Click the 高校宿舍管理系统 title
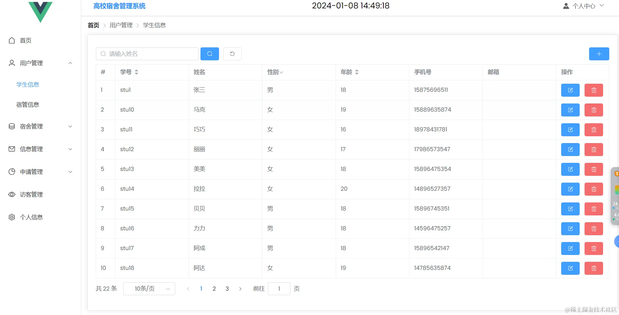Image resolution: width=619 pixels, height=315 pixels. (119, 6)
